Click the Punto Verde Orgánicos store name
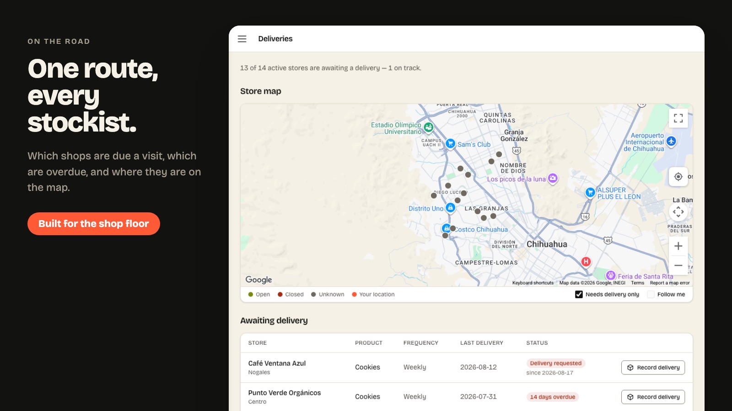This screenshot has width=732, height=411. (x=285, y=393)
